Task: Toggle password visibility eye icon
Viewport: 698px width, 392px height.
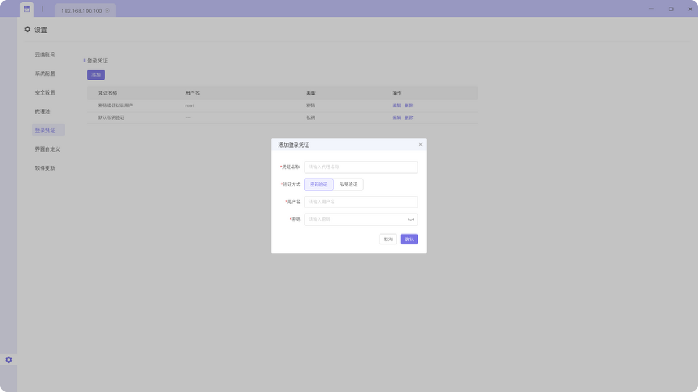Action: (x=411, y=220)
